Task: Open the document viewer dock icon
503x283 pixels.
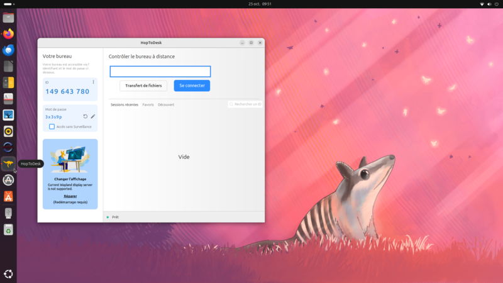Action: [x=8, y=99]
